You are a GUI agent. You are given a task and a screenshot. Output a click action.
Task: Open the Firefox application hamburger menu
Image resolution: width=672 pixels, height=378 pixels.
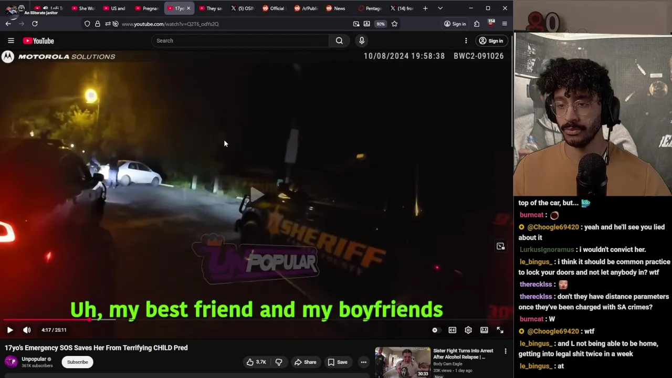[x=505, y=24]
